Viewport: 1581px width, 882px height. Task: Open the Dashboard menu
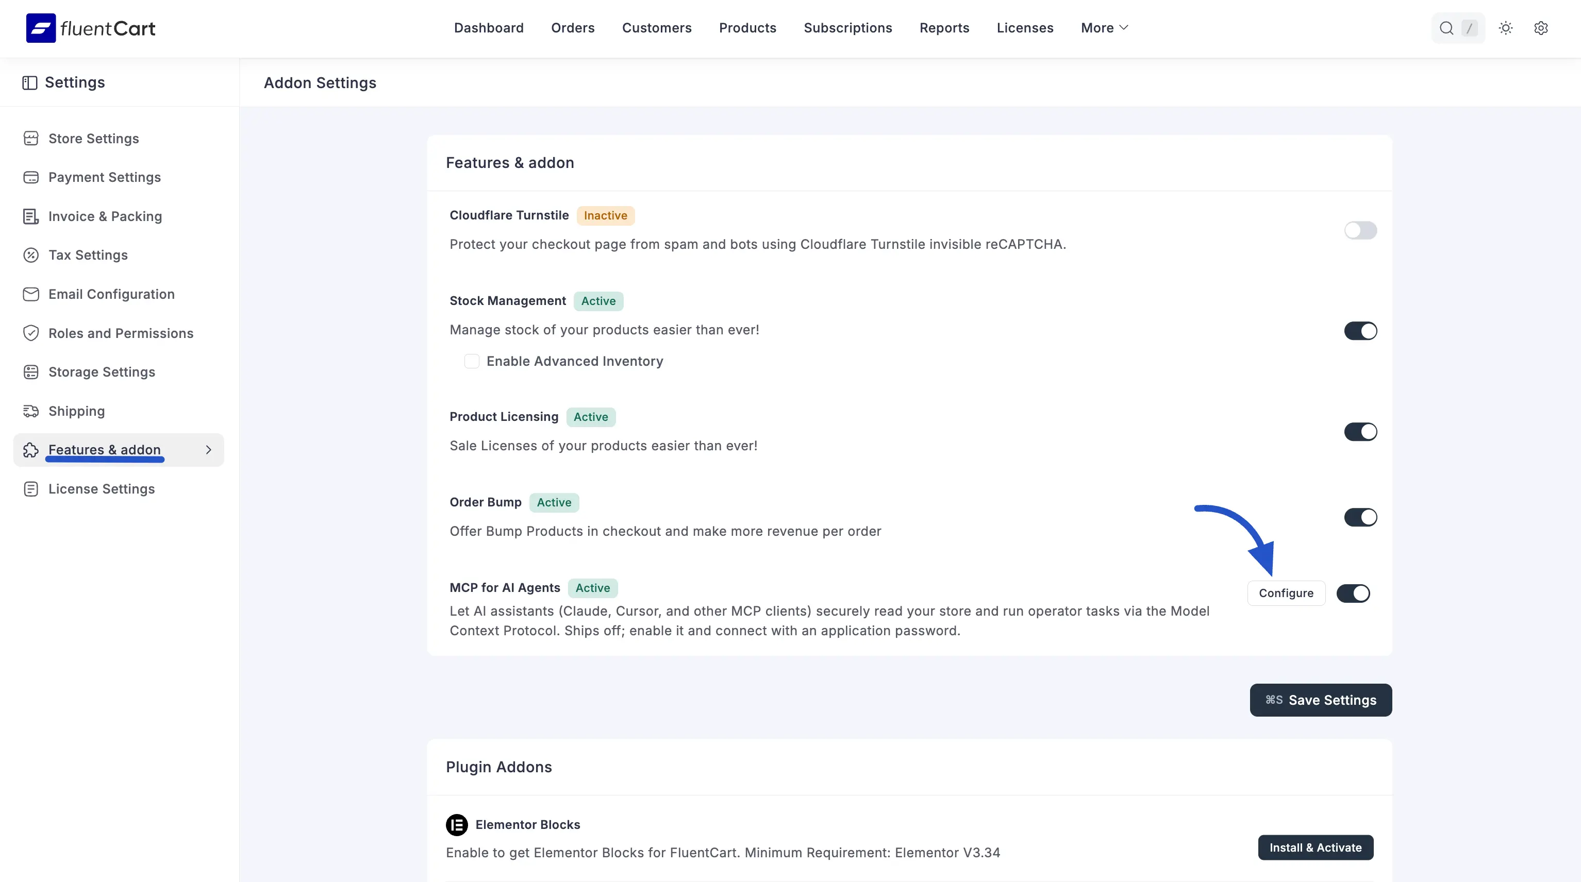(x=489, y=28)
